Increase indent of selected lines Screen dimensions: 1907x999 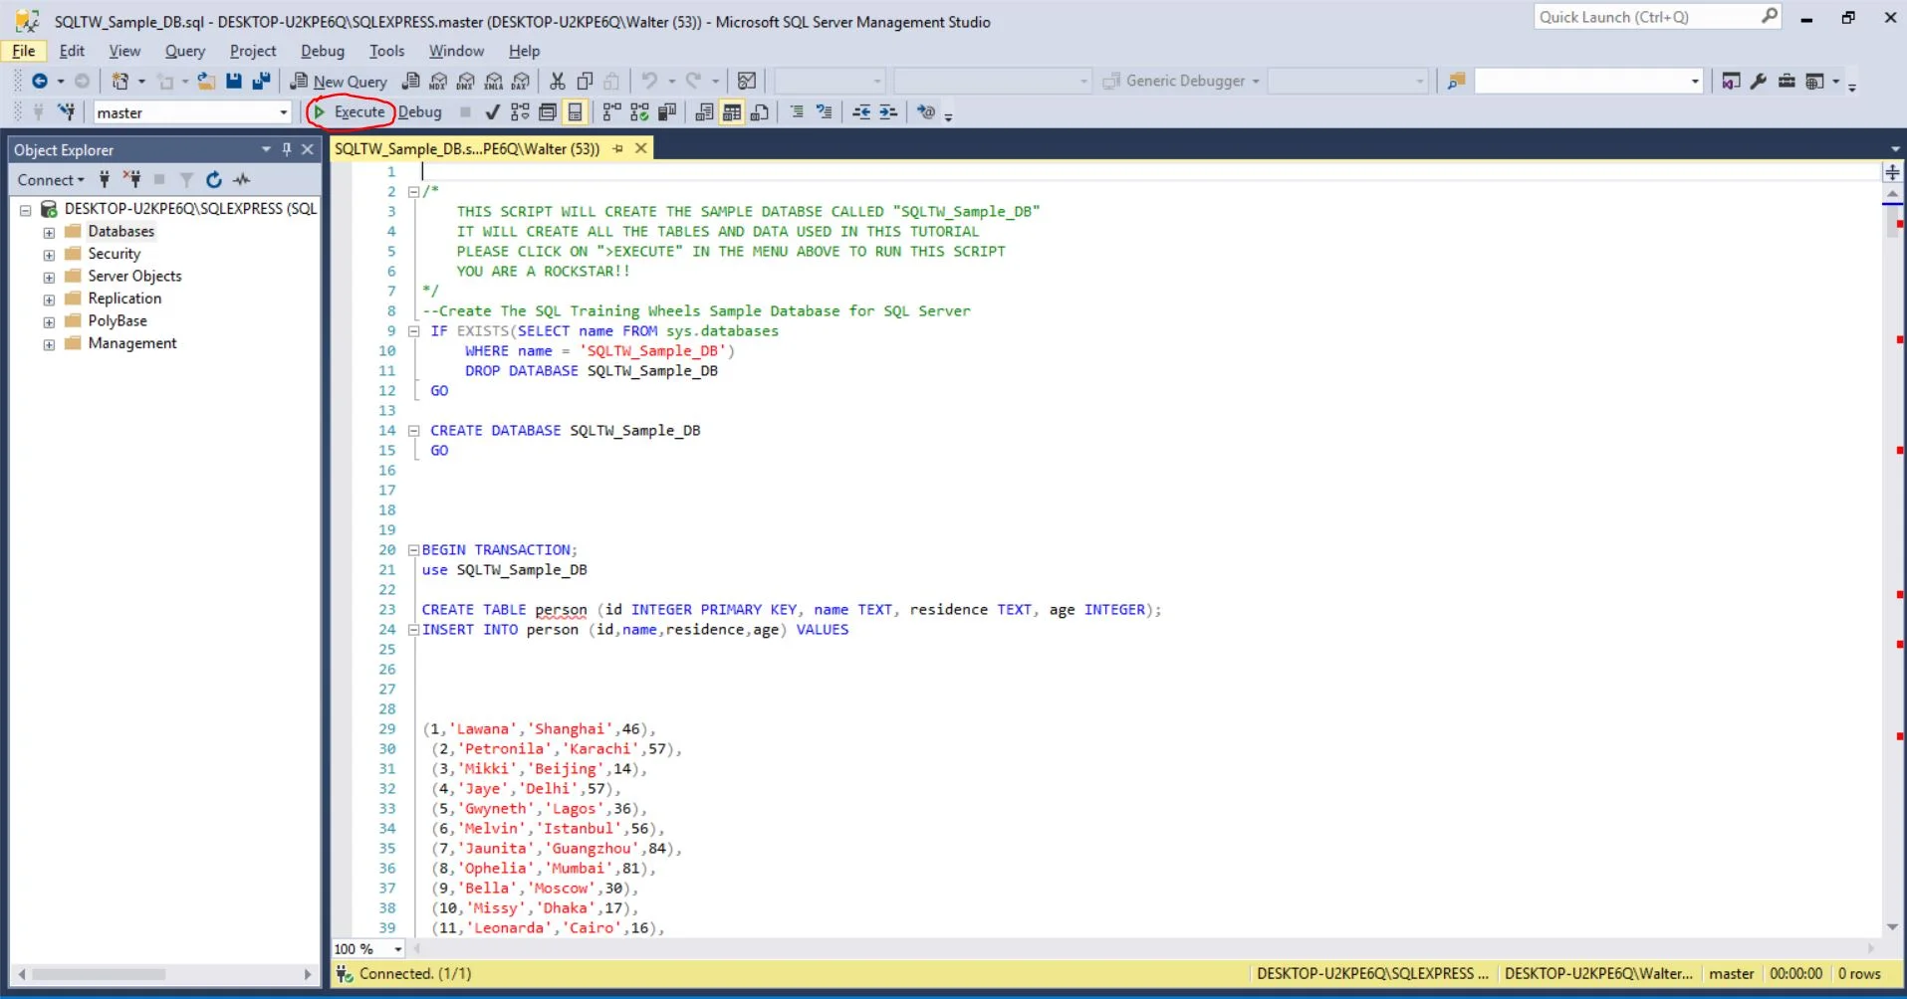(x=888, y=111)
